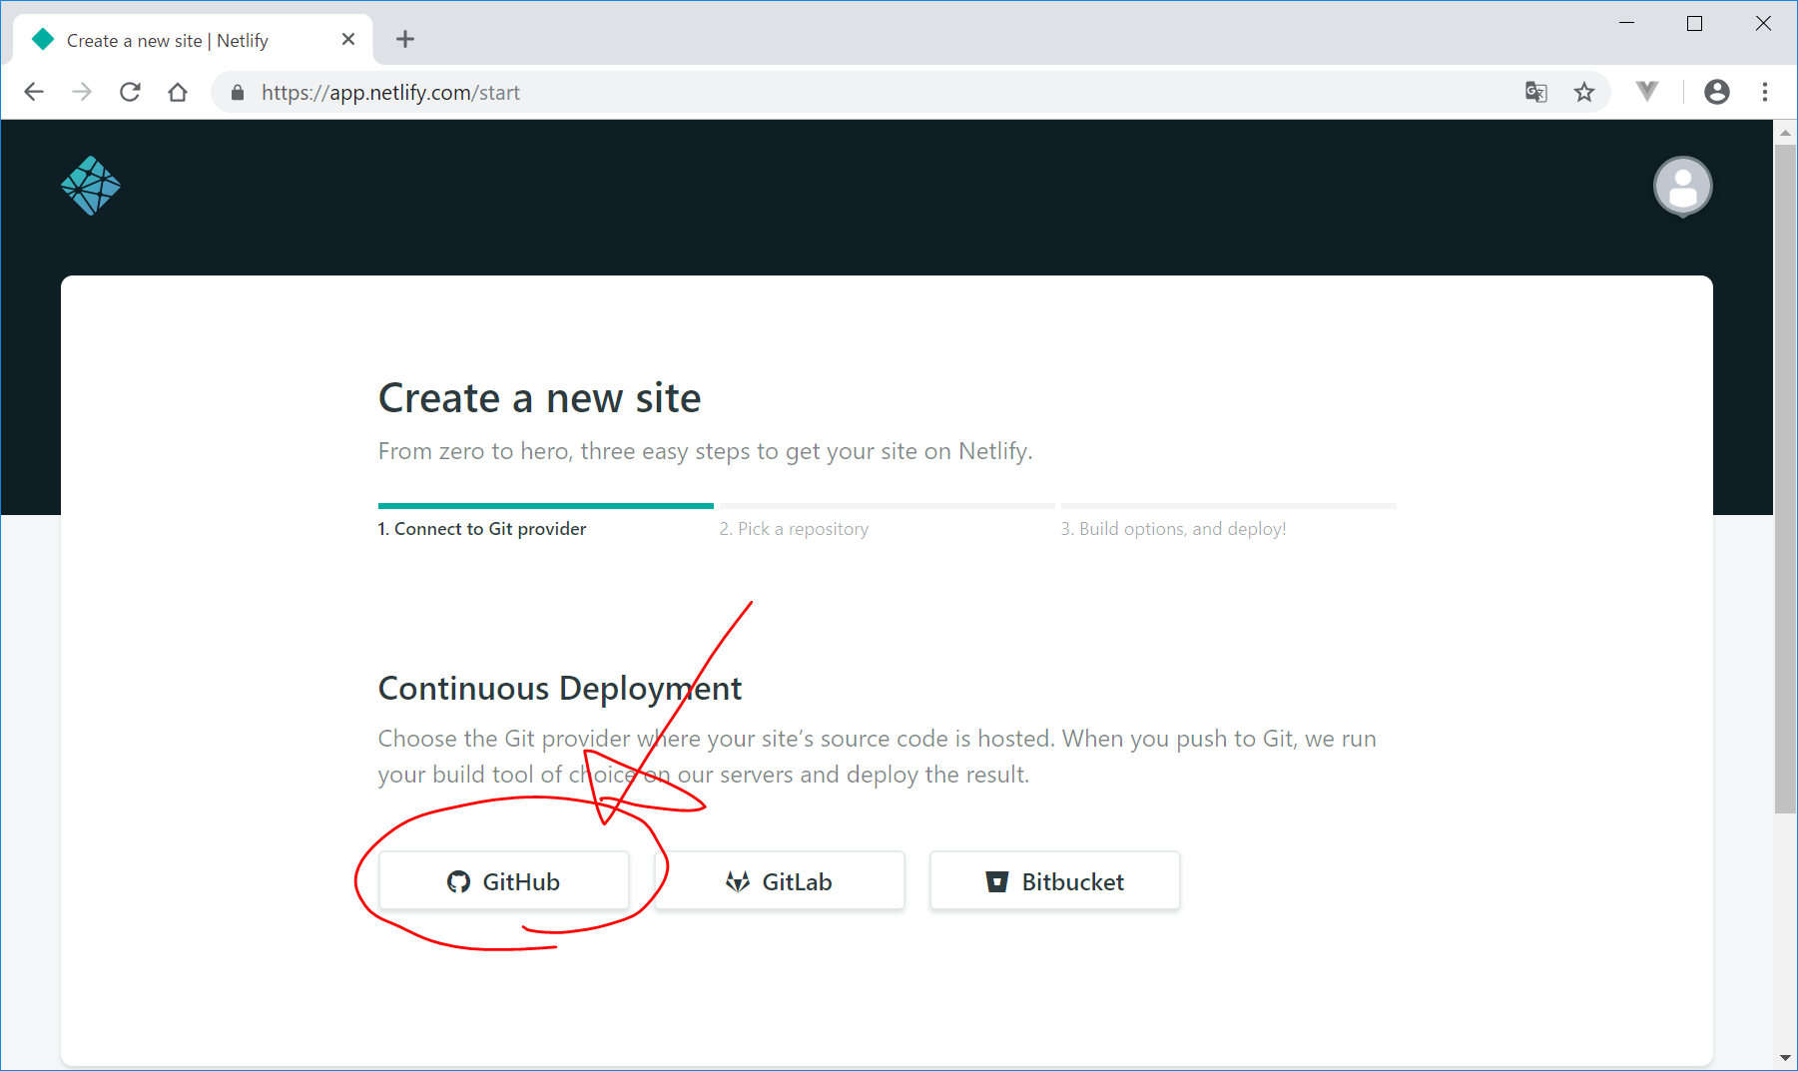Click step 3 Build options, and deploy
This screenshot has height=1071, width=1798.
point(1173,529)
